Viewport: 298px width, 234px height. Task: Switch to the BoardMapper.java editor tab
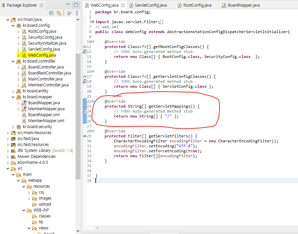click(x=241, y=5)
